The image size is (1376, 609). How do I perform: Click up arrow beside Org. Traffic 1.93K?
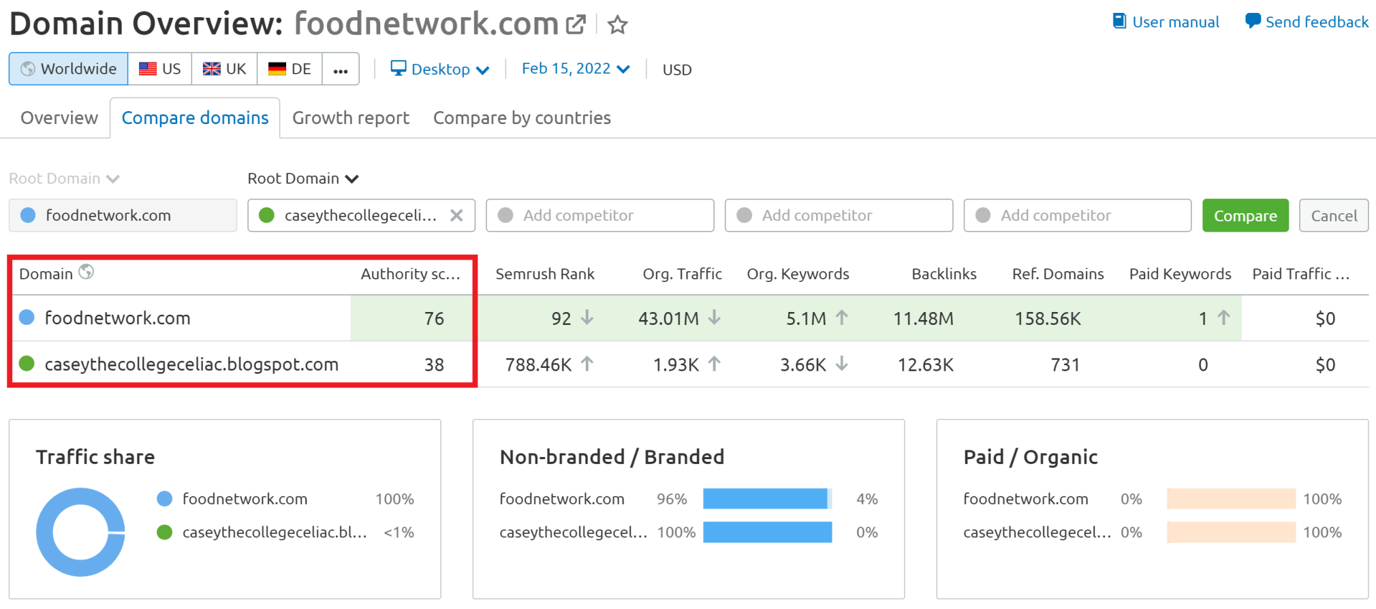(714, 364)
